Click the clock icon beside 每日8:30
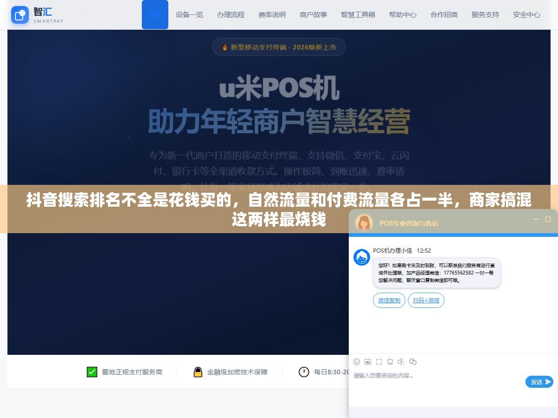Screen dimensions: 558x418 click(304, 372)
